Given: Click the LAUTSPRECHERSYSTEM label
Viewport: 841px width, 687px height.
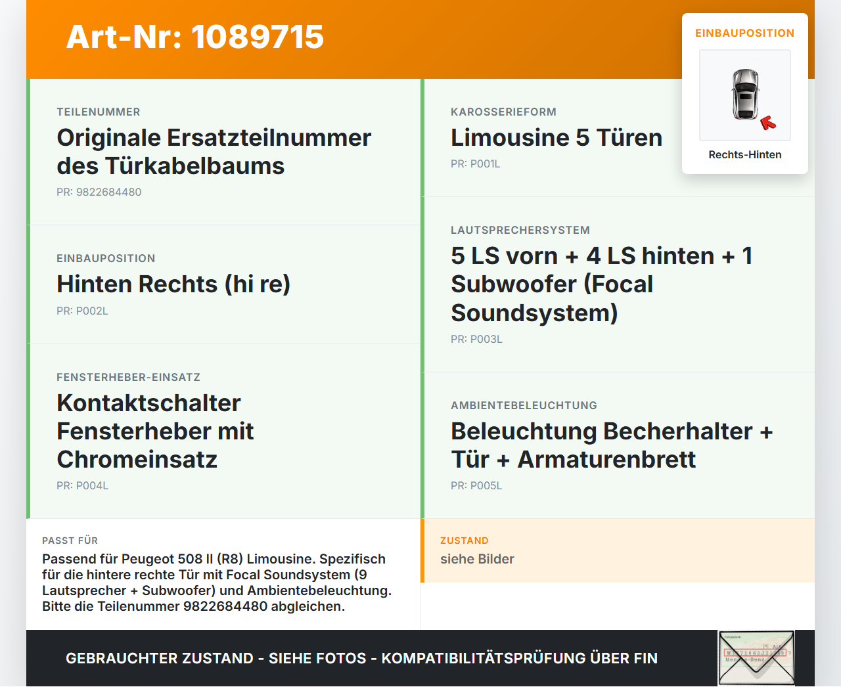Looking at the screenshot, I should (x=520, y=230).
